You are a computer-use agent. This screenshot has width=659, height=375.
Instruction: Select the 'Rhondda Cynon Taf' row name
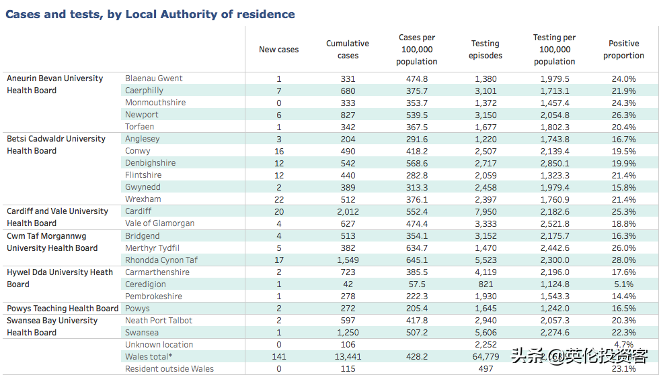161,260
